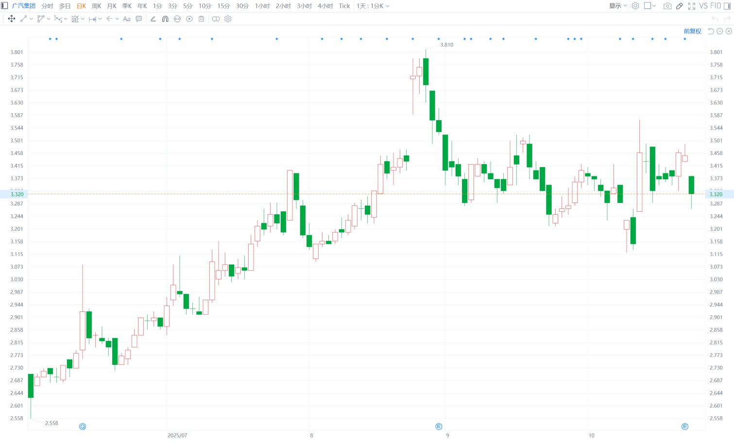This screenshot has width=734, height=443.
Task: Delete drawings with the trash icon
Action: pyautogui.click(x=201, y=19)
